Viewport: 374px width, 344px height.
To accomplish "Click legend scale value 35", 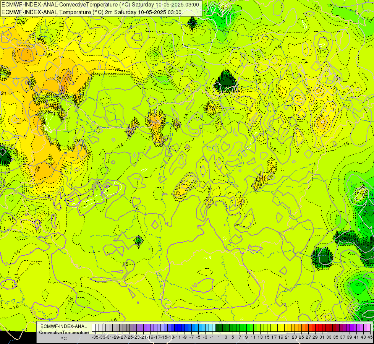I will click(336, 338).
